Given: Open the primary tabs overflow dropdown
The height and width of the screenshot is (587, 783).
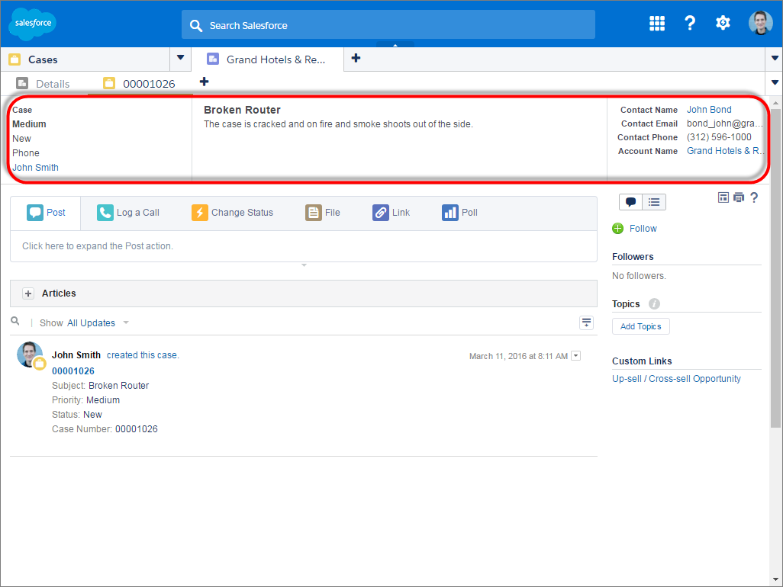Looking at the screenshot, I should (x=775, y=59).
